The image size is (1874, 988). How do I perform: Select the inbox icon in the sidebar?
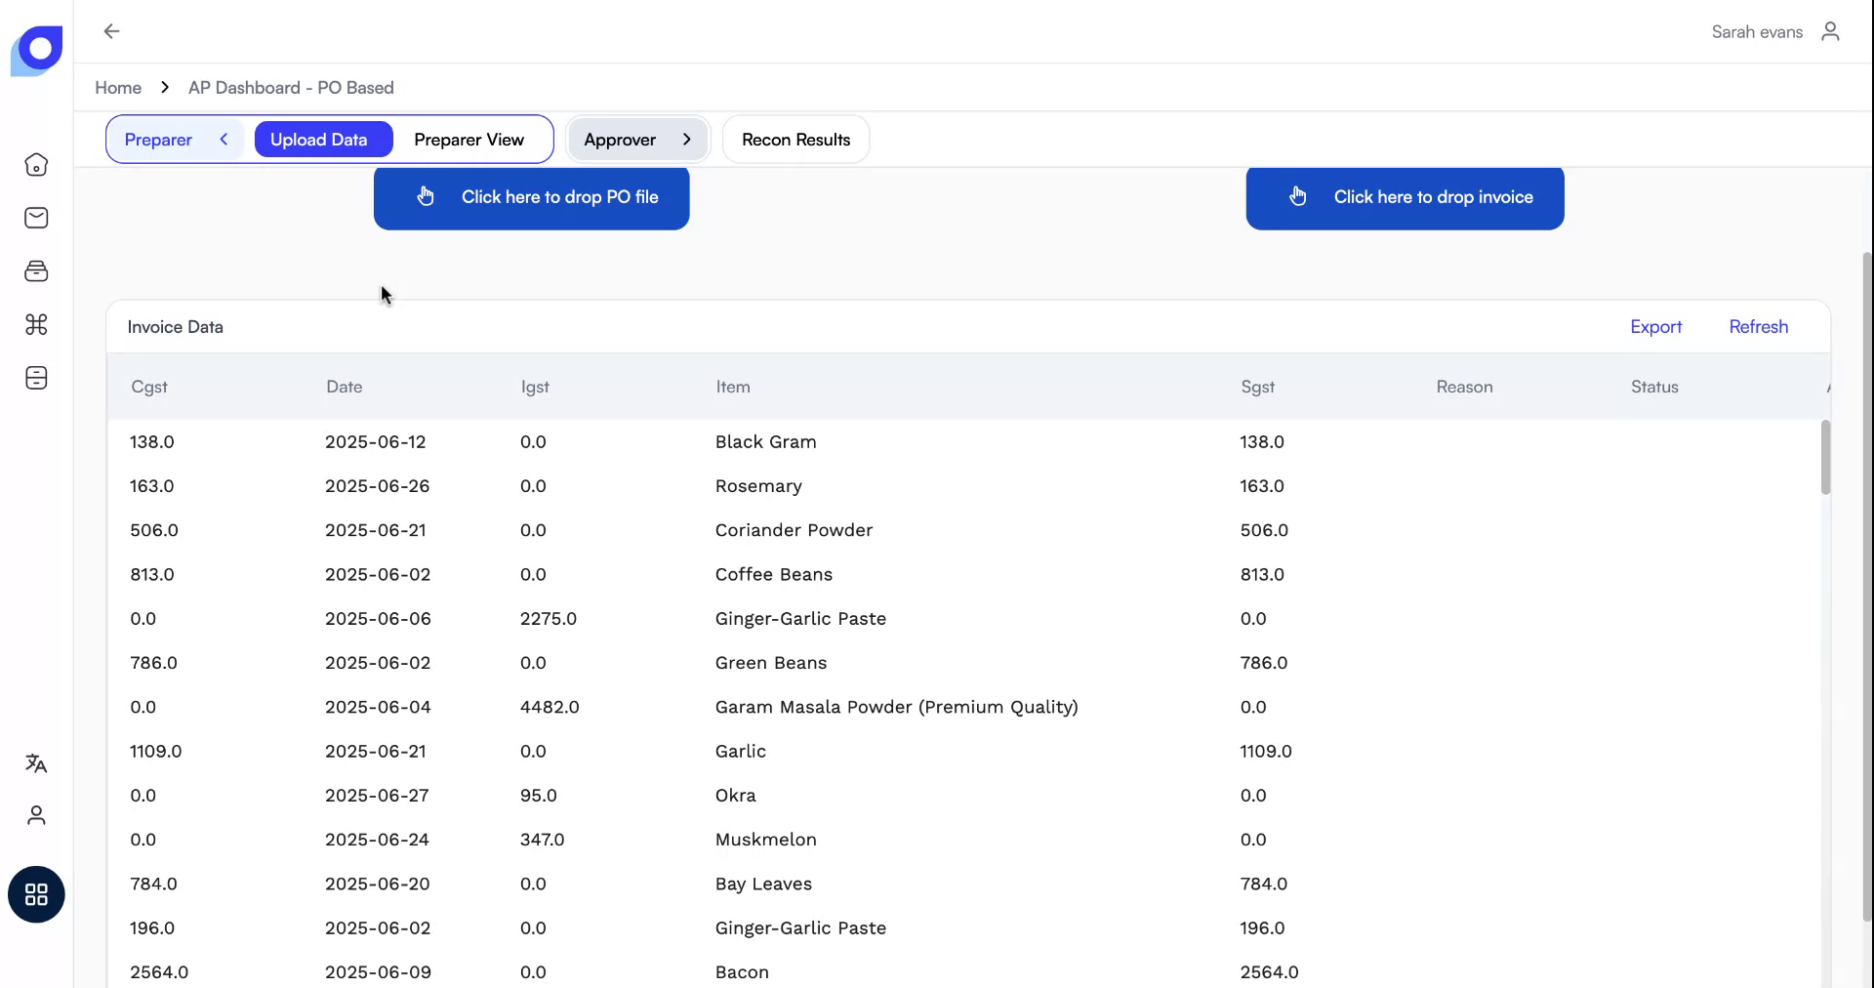click(36, 218)
